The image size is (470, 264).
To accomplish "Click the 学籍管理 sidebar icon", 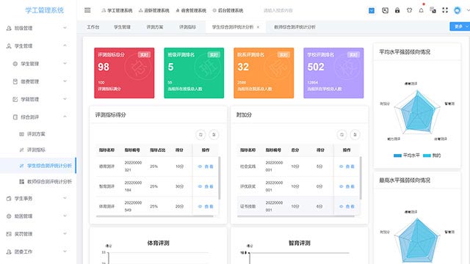I will (15, 99).
